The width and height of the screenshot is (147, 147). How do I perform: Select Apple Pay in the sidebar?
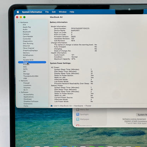pyautogui.click(x=27, y=27)
